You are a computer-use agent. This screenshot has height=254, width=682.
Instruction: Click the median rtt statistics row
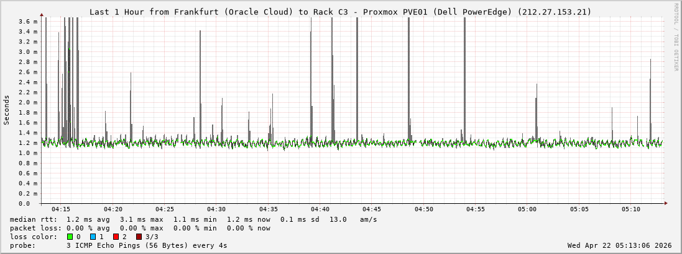(x=193, y=219)
